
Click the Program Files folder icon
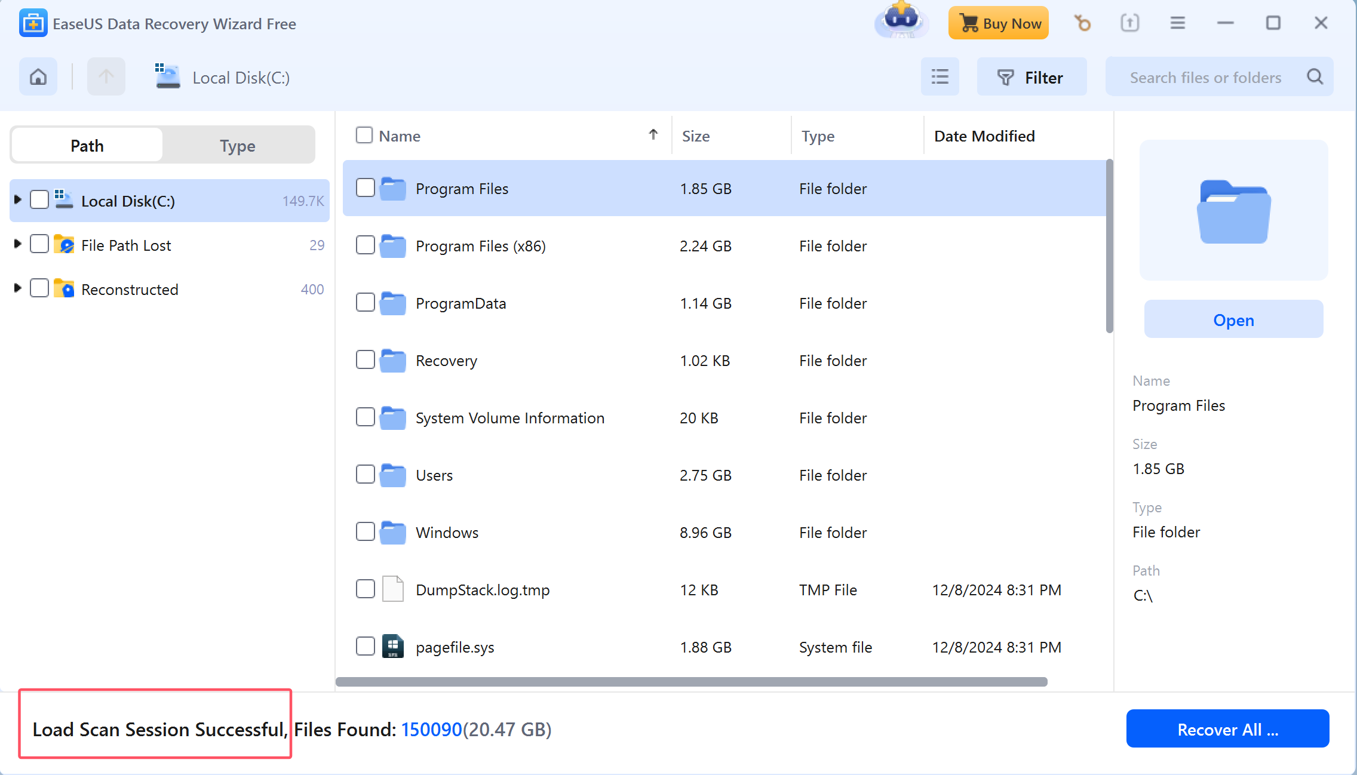pos(393,189)
